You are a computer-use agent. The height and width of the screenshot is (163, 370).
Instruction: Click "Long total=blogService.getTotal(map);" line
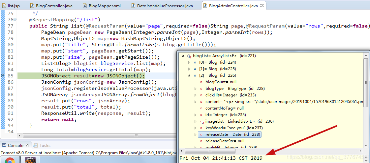coord(96,70)
